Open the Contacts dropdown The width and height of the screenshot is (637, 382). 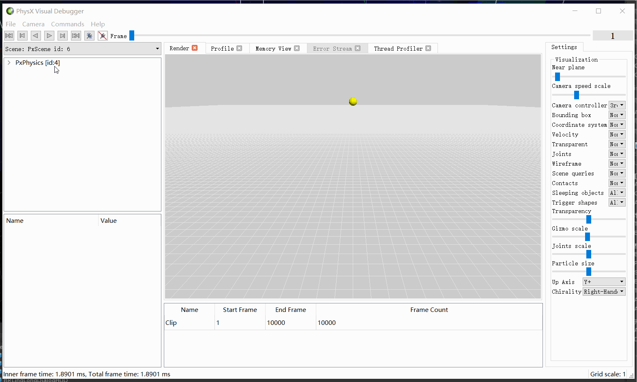pos(617,183)
